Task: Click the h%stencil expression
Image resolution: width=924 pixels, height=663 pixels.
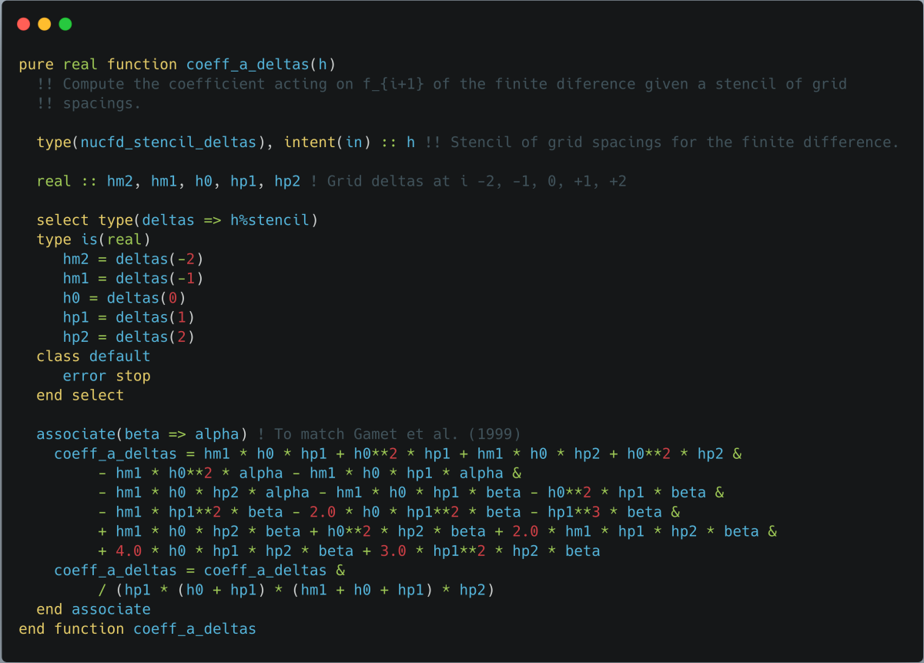Action: click(269, 220)
